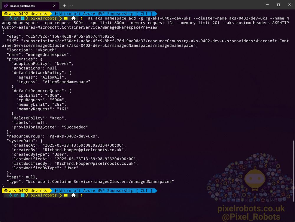
Task: Click the "annotations": null line
Action: click(35, 68)
